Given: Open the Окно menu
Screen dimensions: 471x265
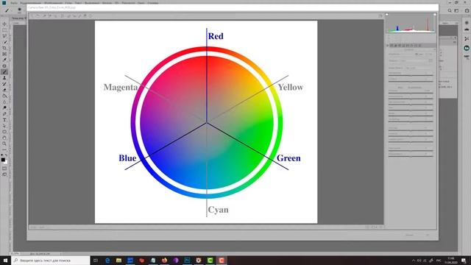Looking at the screenshot, I should coord(141,3).
